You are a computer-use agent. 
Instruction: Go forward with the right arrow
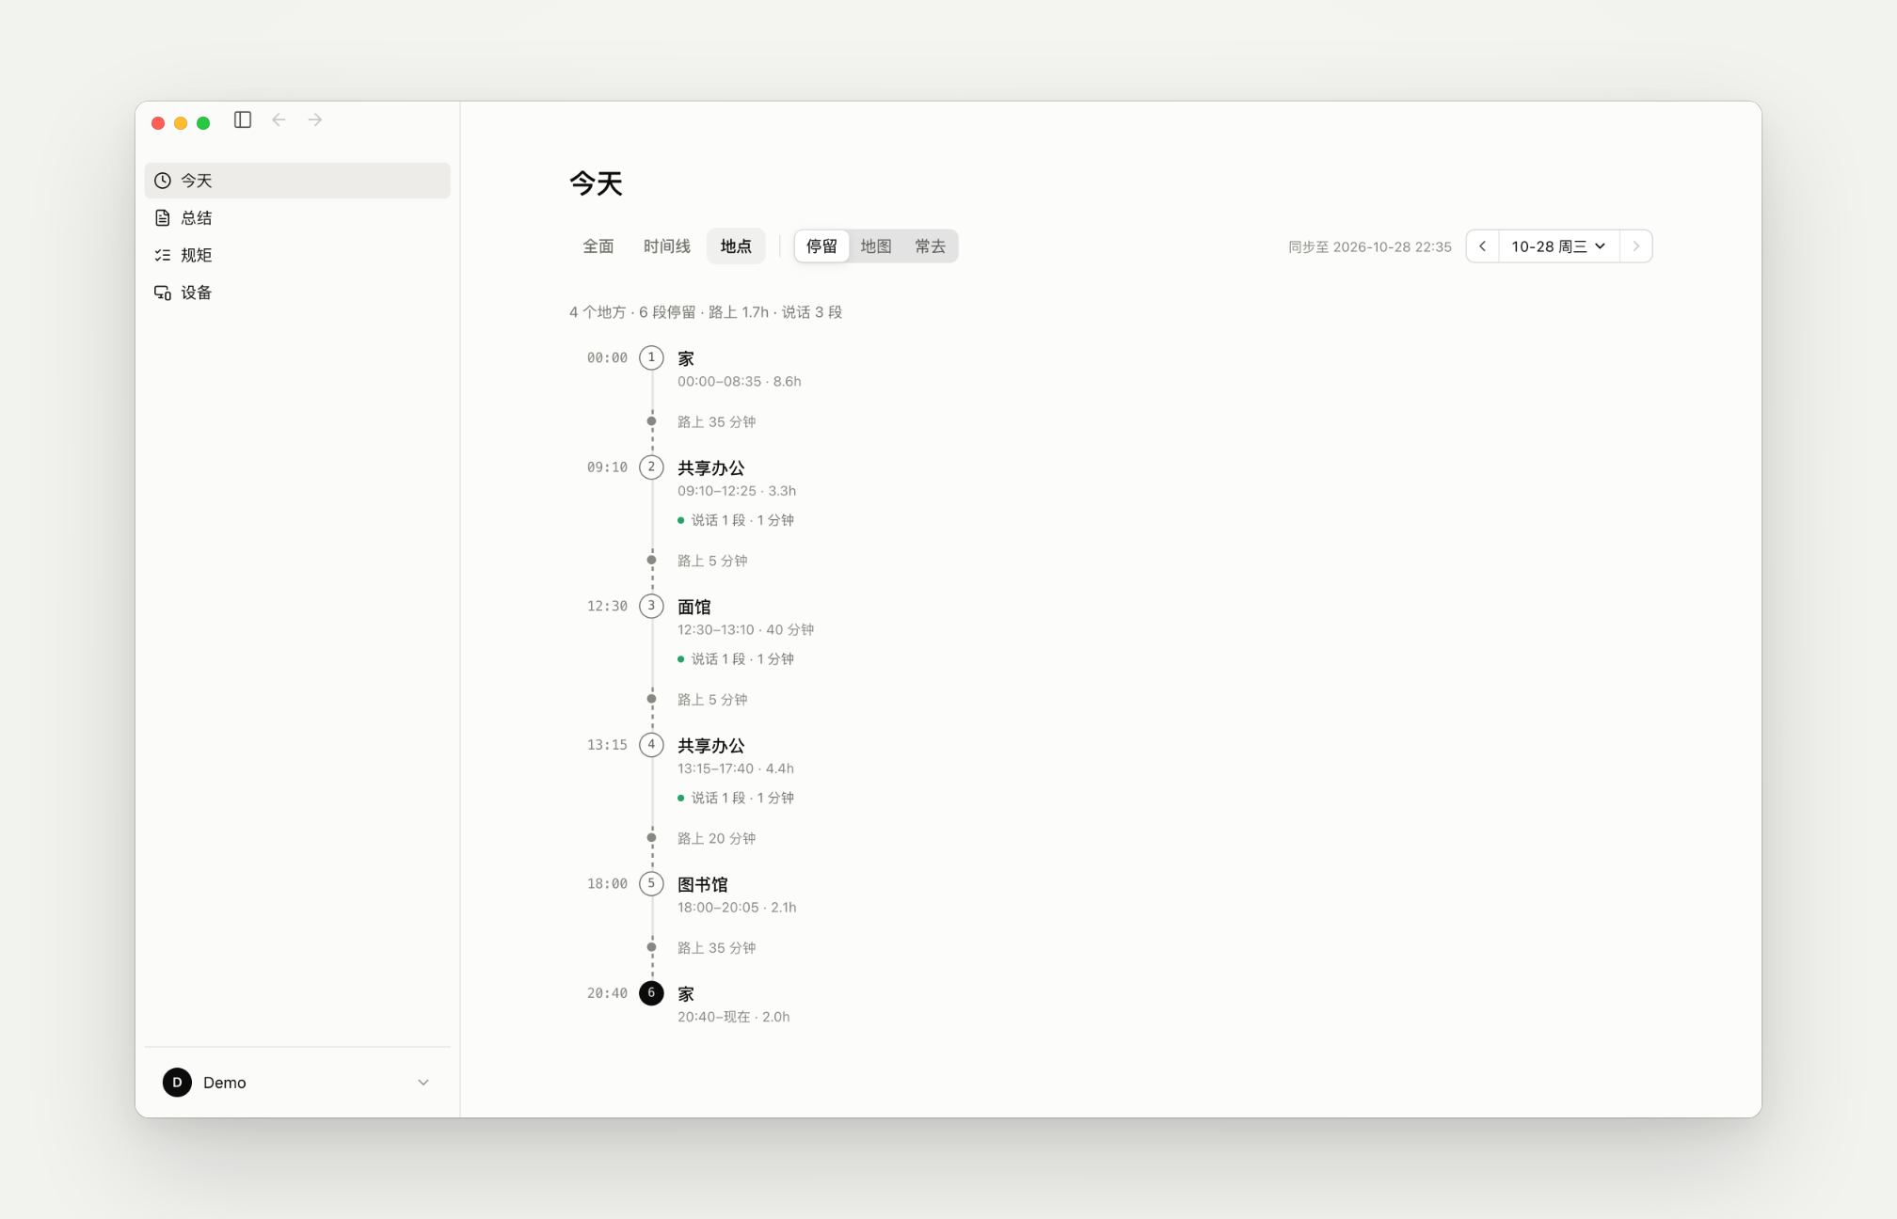pos(315,119)
